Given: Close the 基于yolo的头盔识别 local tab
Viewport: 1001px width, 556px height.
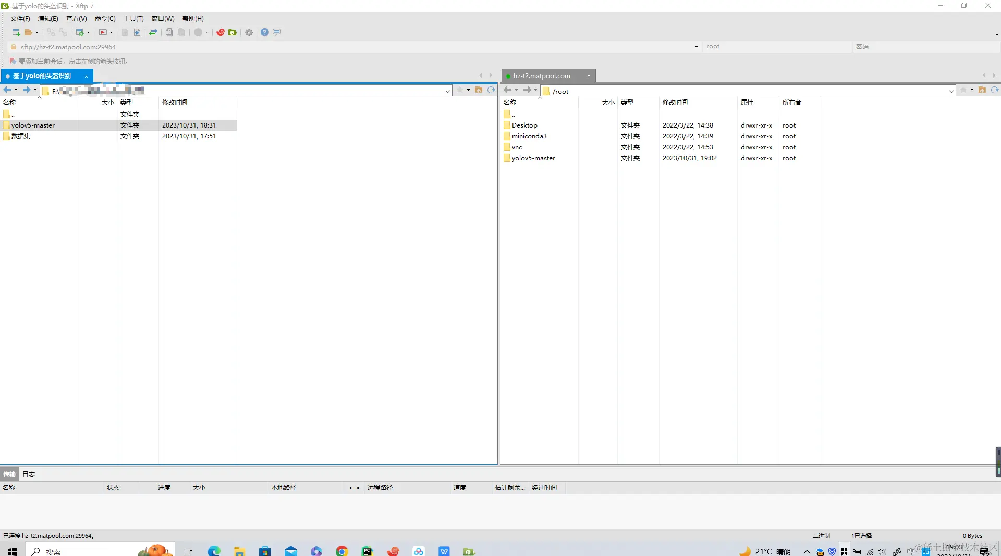Looking at the screenshot, I should coord(86,76).
